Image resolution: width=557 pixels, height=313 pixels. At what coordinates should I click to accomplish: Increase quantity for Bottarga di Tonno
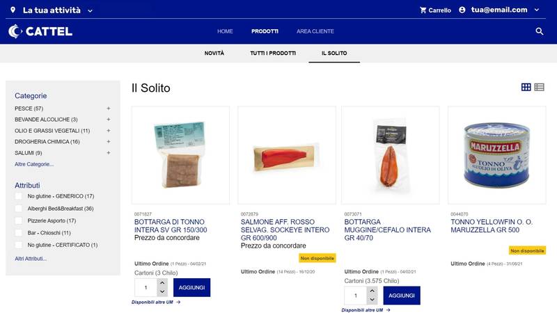162,283
